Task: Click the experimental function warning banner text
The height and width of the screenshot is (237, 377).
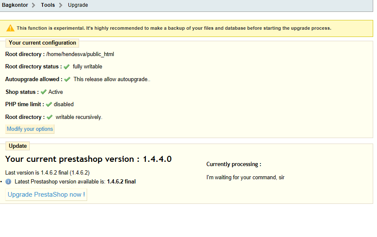Action: [174, 28]
